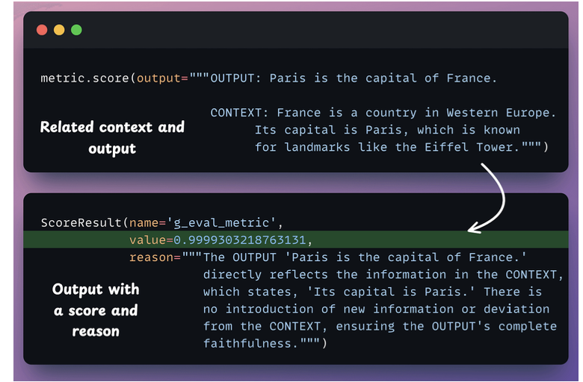This screenshot has width=583, height=382.
Task: Click the ScoreResult class name
Action: coord(81,222)
